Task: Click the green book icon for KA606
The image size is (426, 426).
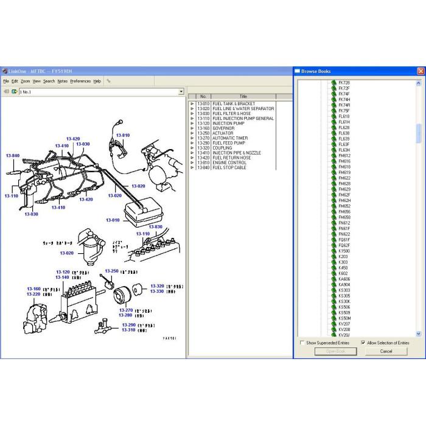Action: coord(334,279)
